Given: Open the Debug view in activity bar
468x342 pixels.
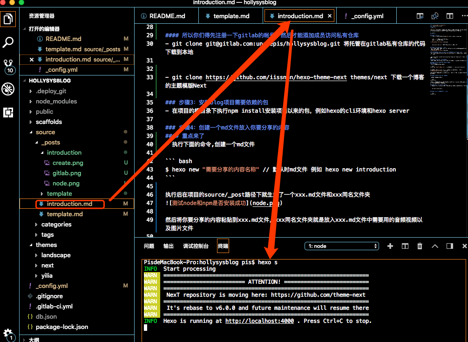Looking at the screenshot, I should 8,89.
